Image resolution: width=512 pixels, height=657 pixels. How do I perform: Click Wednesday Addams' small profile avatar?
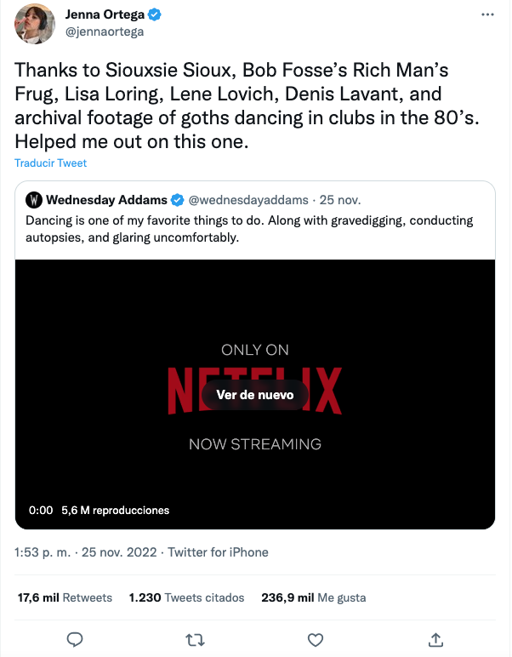pos(35,201)
